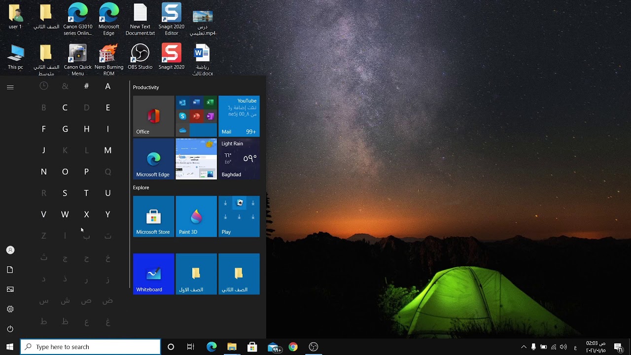Expand the Start hamburger menu
Image resolution: width=631 pixels, height=355 pixels.
pos(10,87)
